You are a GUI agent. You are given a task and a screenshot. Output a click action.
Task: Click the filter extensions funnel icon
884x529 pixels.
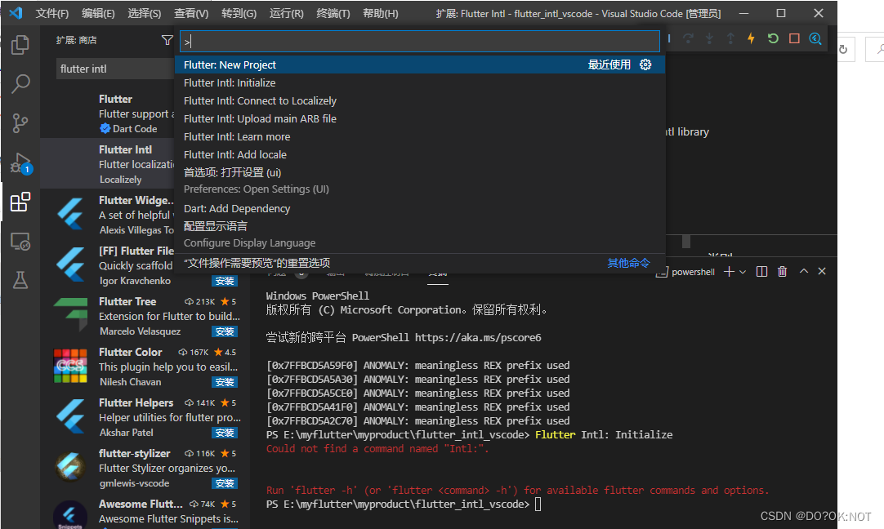point(167,40)
